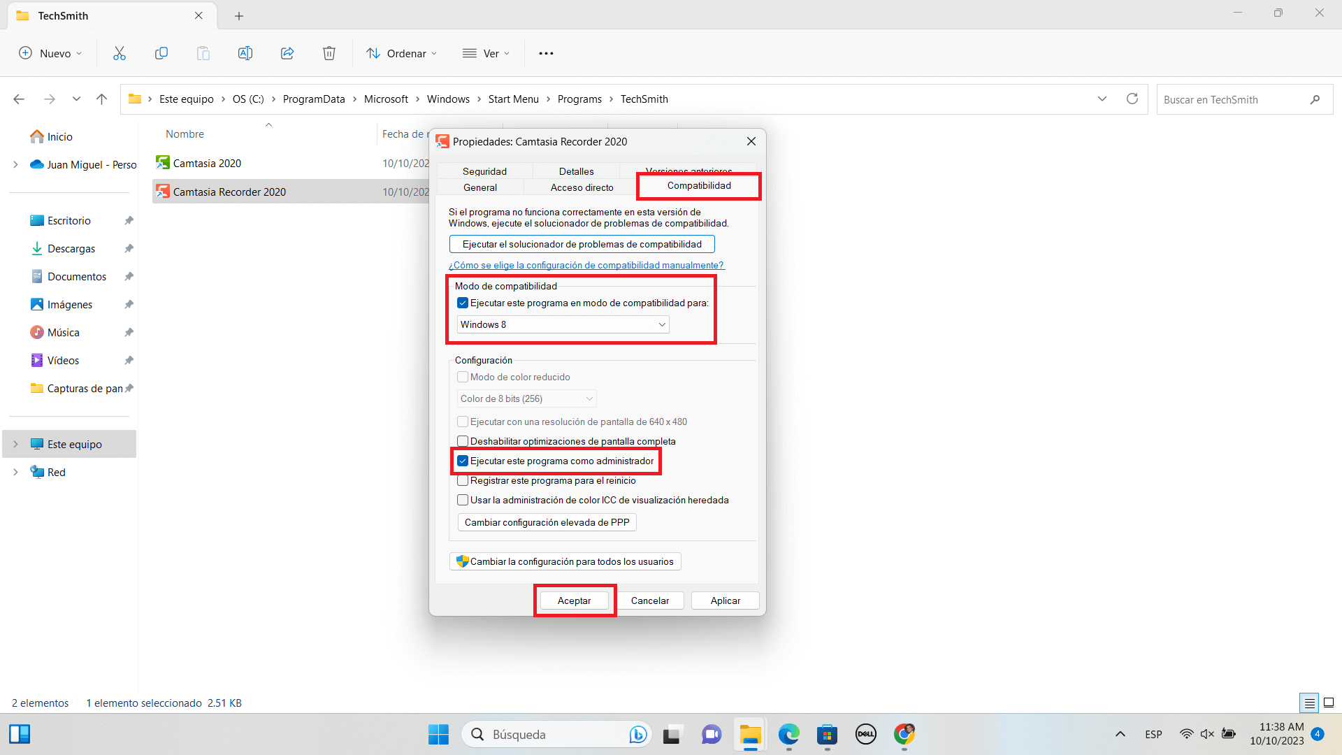Switch to the Detalles tab
This screenshot has width=1342, height=755.
tap(576, 171)
